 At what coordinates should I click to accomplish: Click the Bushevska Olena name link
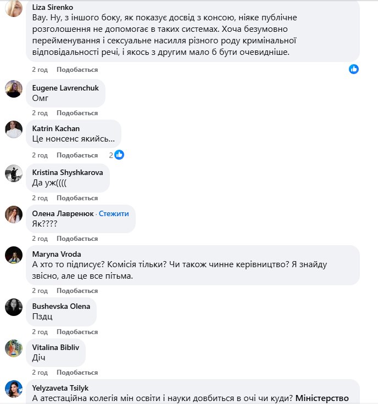(x=61, y=306)
